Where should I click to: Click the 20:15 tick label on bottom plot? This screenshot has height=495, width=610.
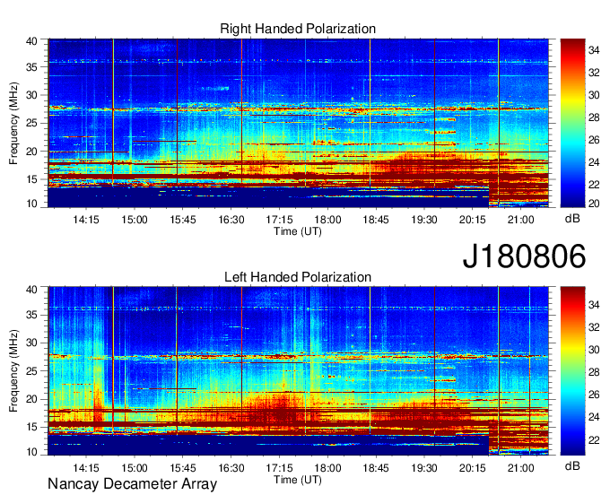[x=472, y=467]
